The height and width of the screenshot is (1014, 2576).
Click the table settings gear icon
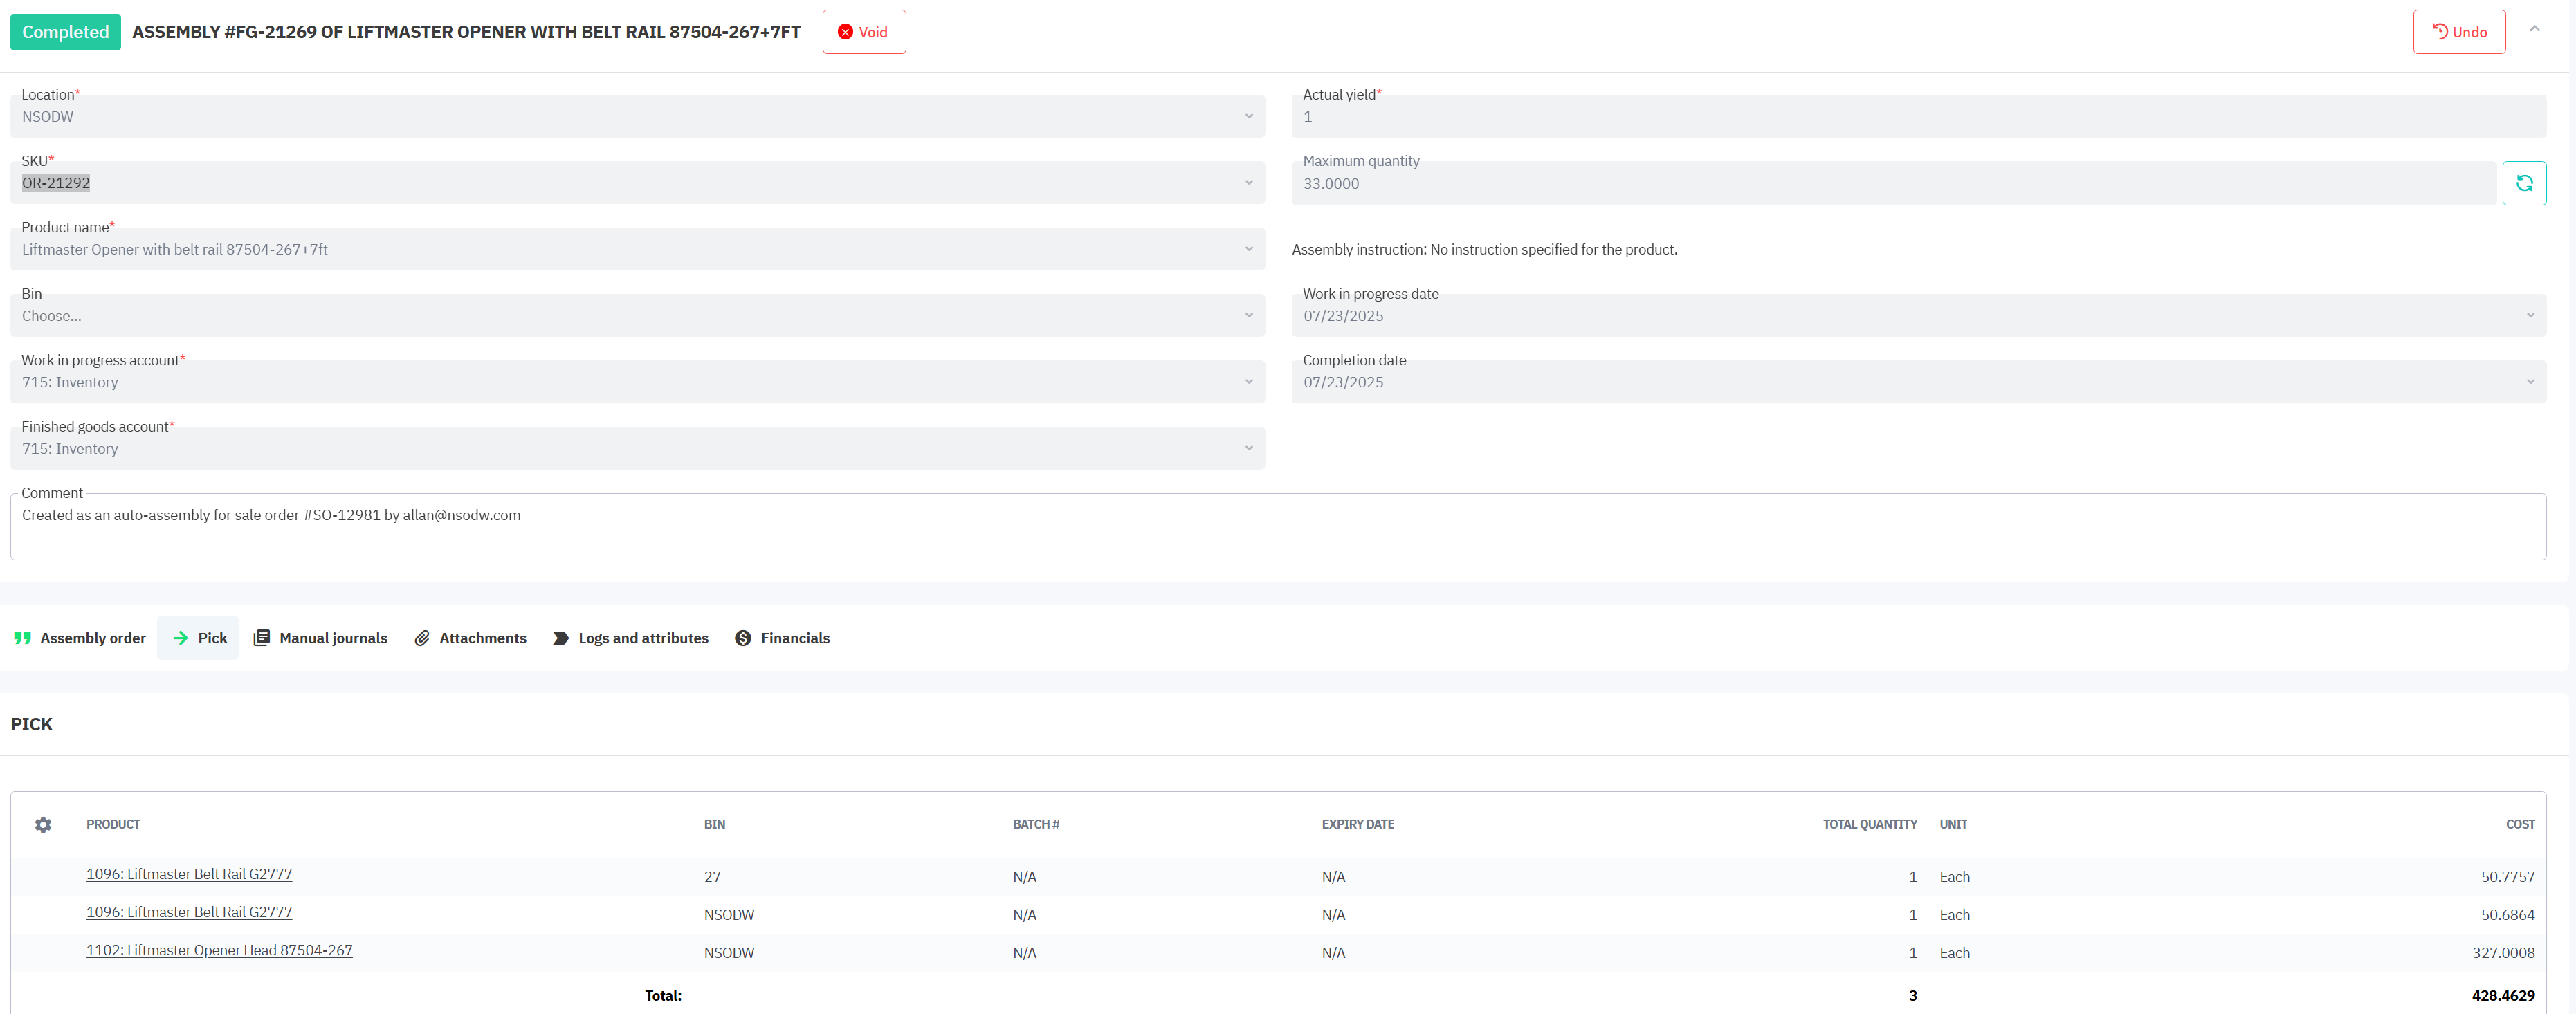click(x=43, y=824)
